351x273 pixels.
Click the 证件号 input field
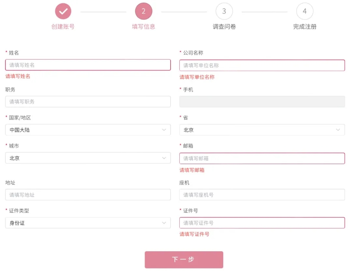pos(262,223)
